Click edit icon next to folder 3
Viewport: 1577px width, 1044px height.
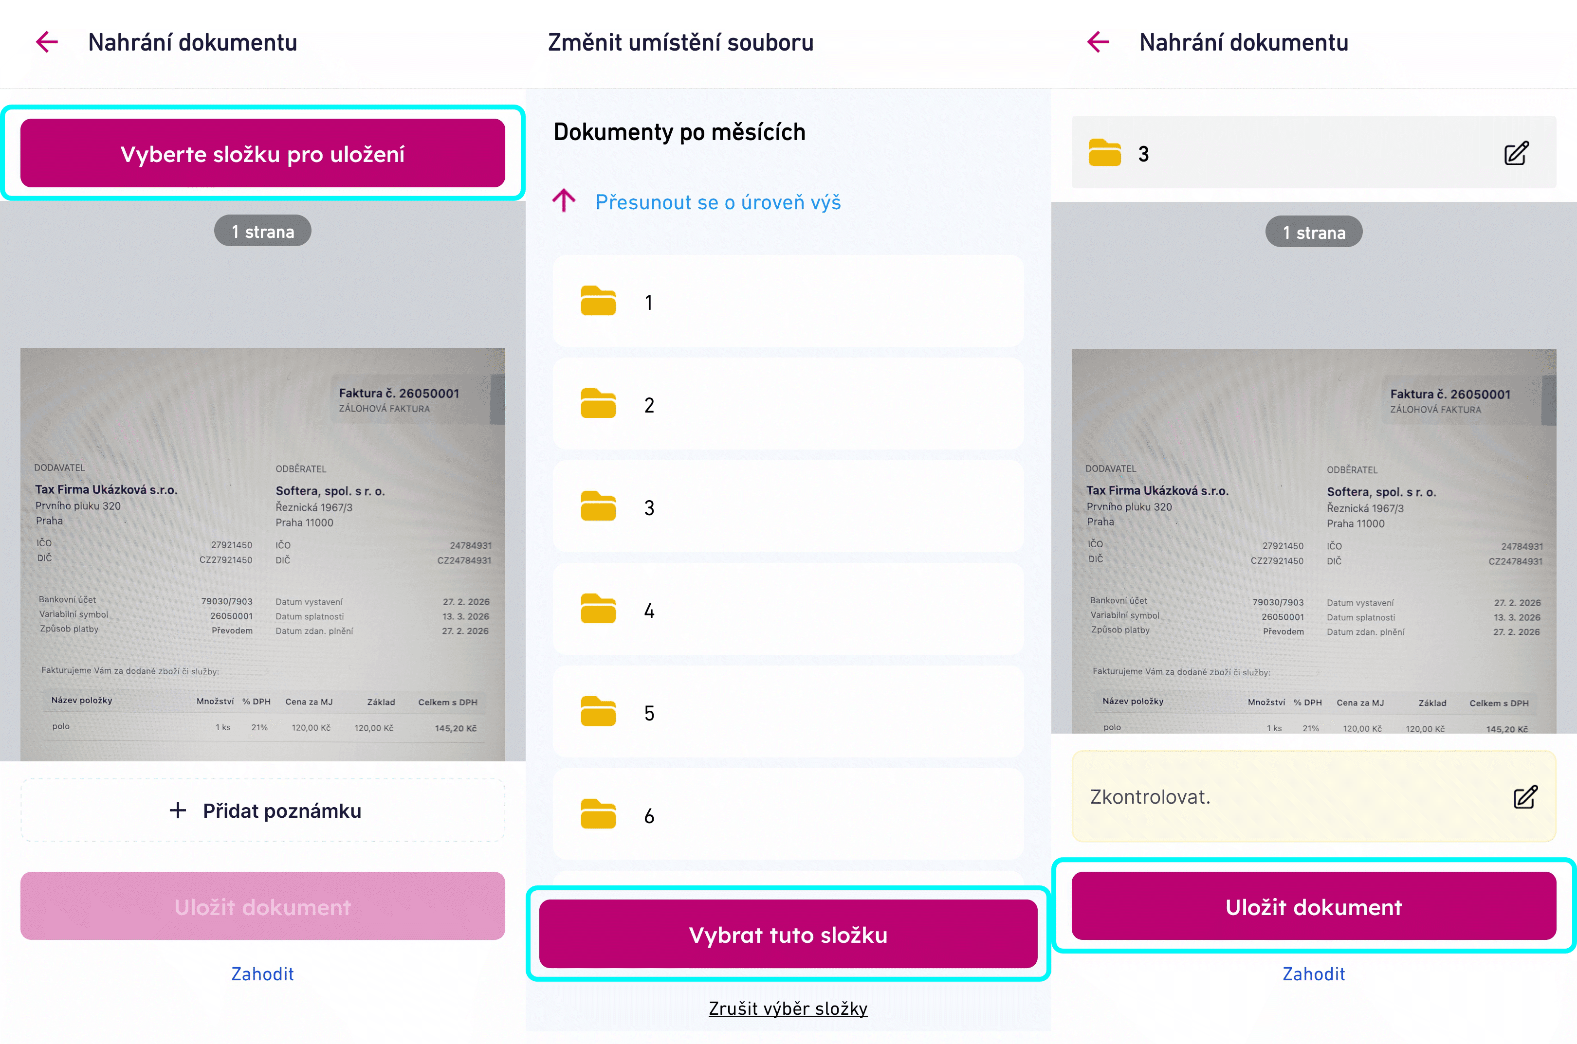point(1516,153)
